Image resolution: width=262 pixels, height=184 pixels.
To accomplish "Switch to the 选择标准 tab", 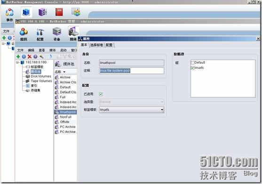I will (x=96, y=45).
